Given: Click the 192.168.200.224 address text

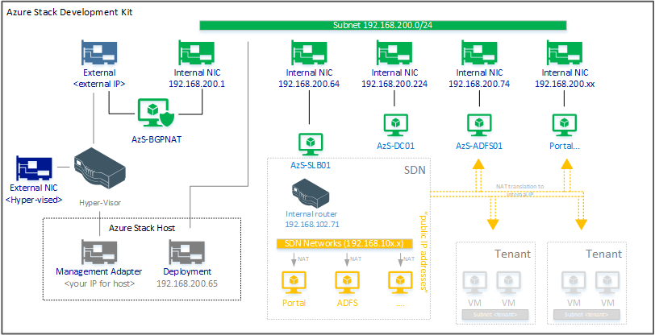Looking at the screenshot, I should [x=394, y=84].
